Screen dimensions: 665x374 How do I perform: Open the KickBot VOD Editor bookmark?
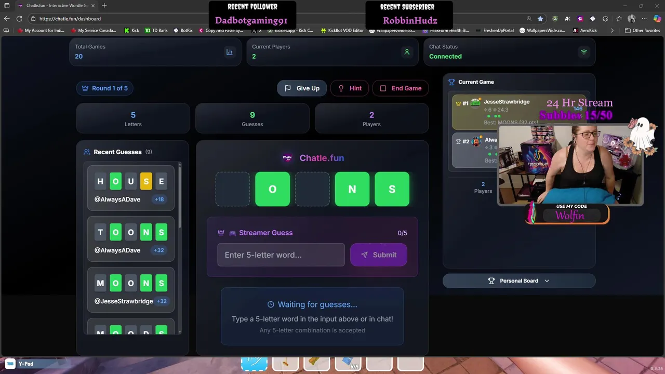pos(342,30)
